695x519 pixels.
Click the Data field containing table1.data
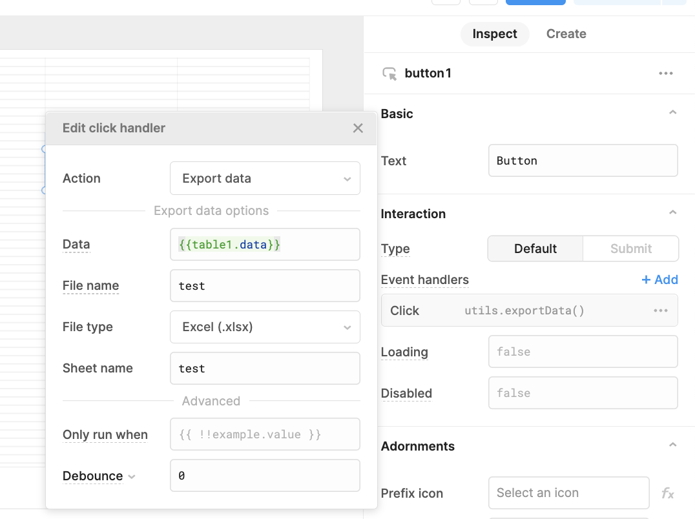pos(265,244)
